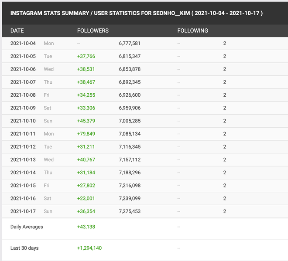
Task: Click the peak gain +79,849 value
Action: pos(86,134)
